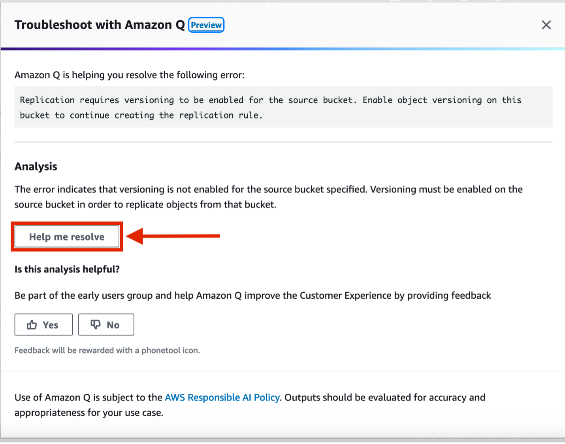Click the thumbs-down icon on No button
Viewport: 565px width, 444px height.
point(96,324)
